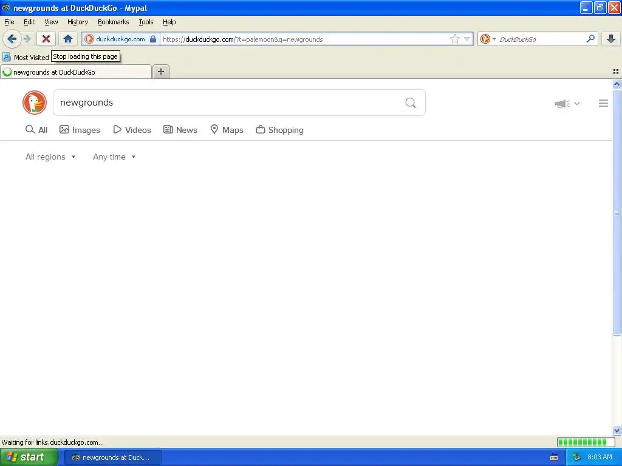Viewport: 622px width, 466px height.
Task: Open the megaphone feedback dropdown
Action: pyautogui.click(x=567, y=103)
